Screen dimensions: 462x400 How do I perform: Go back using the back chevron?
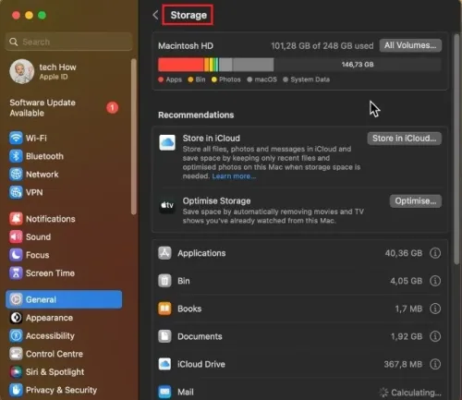click(155, 15)
